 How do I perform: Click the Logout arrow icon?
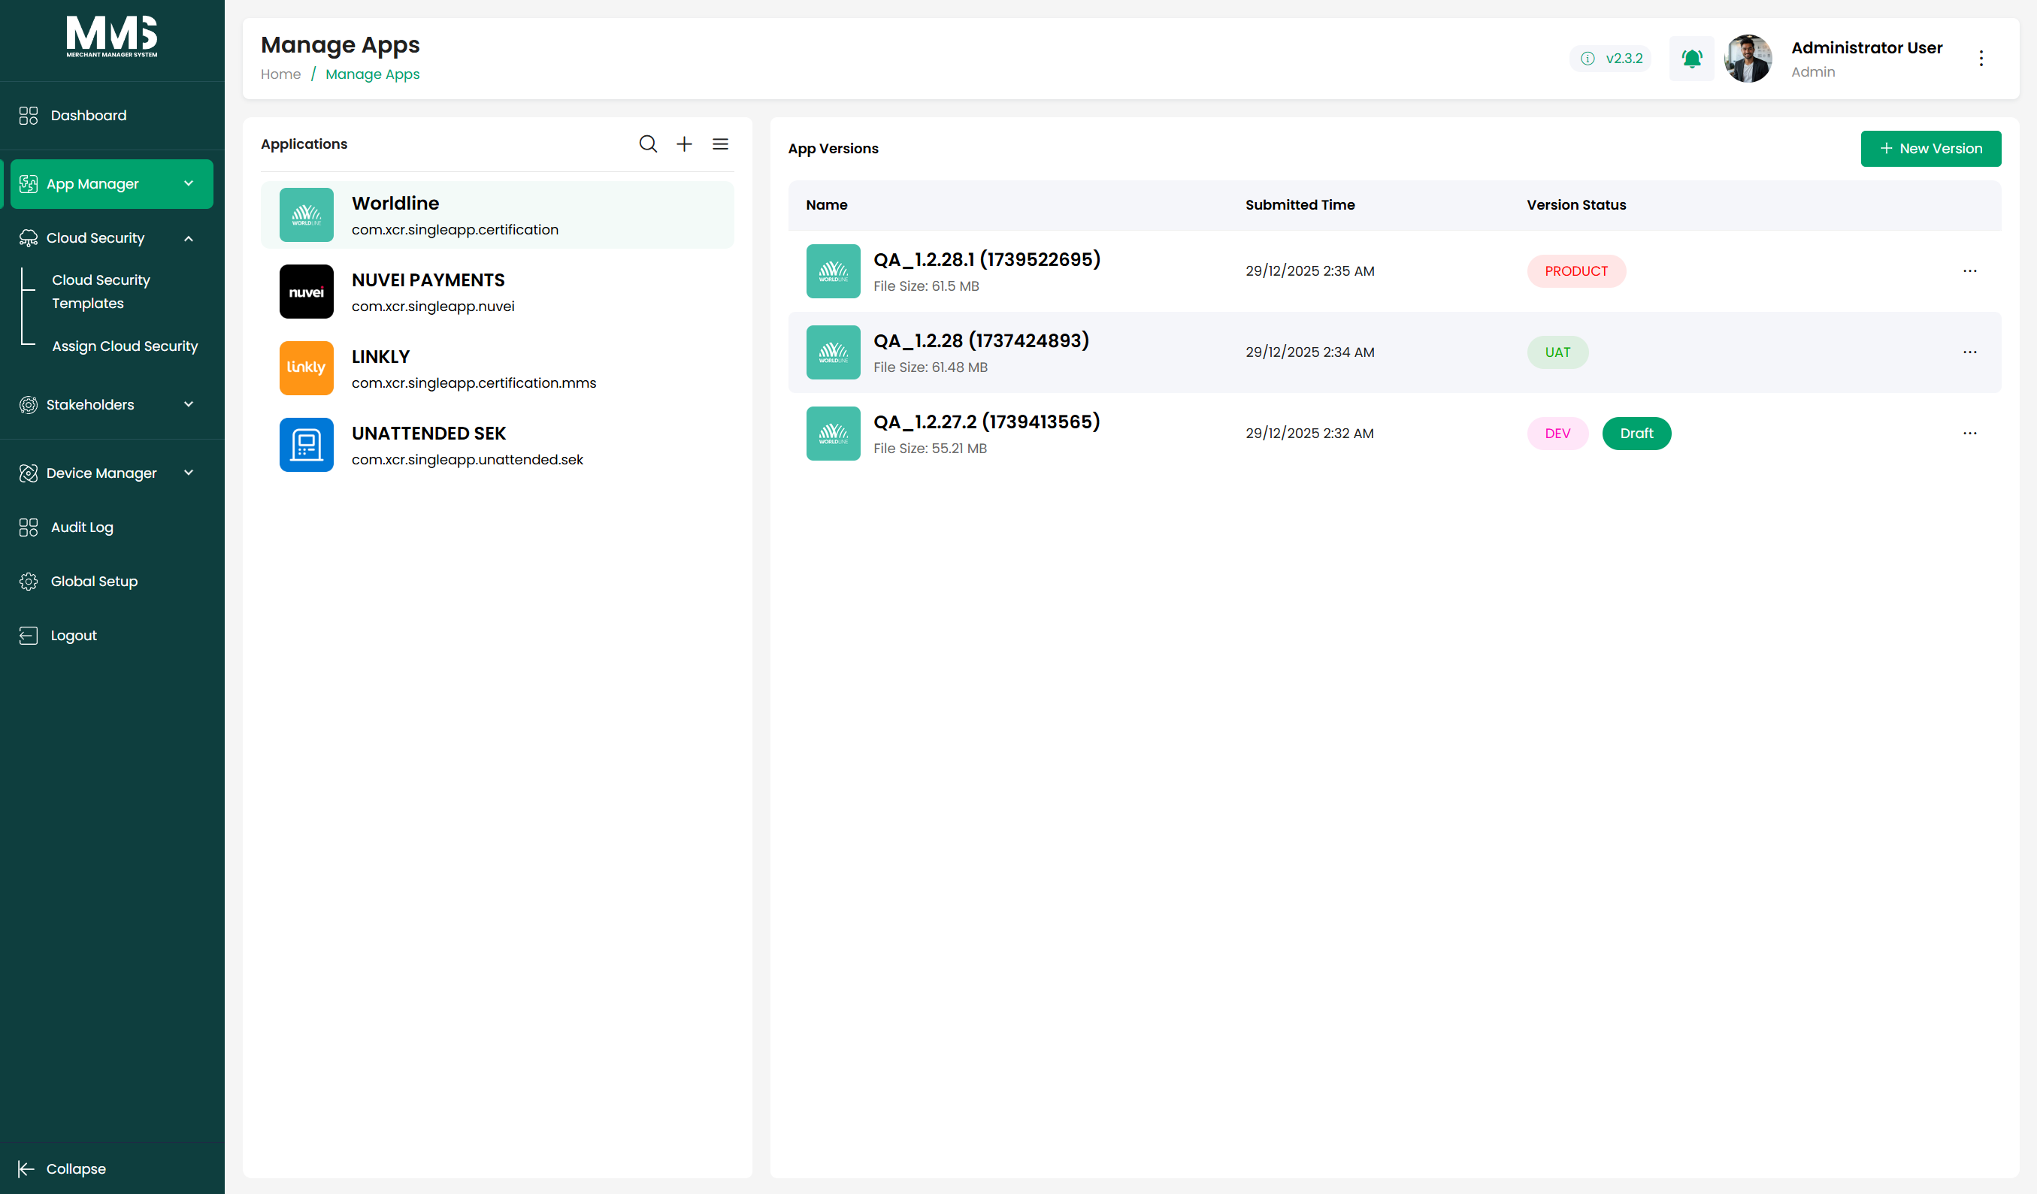[29, 636]
